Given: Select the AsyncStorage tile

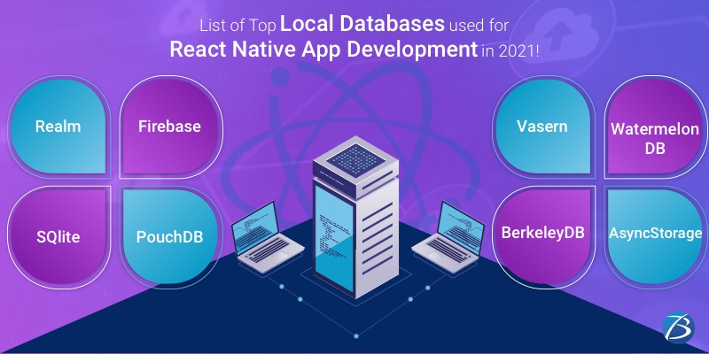Looking at the screenshot, I should click(655, 236).
